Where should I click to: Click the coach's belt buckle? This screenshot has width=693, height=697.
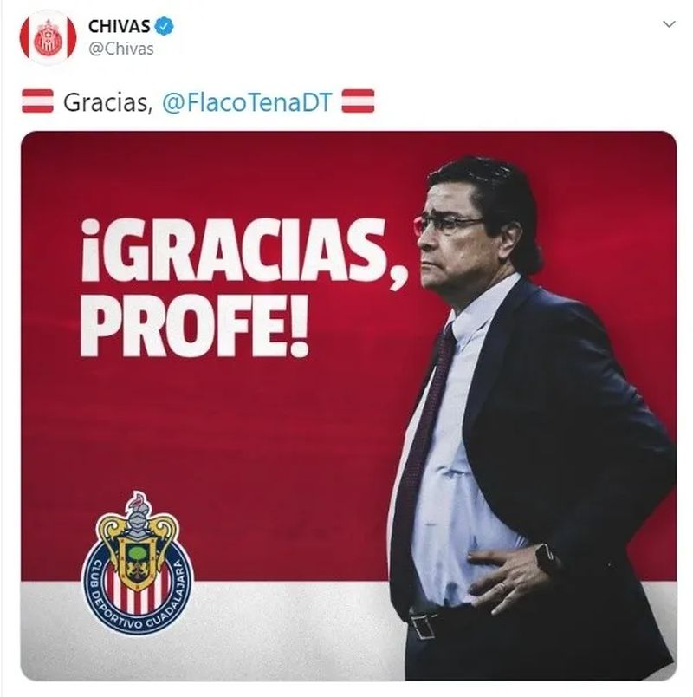(x=421, y=625)
